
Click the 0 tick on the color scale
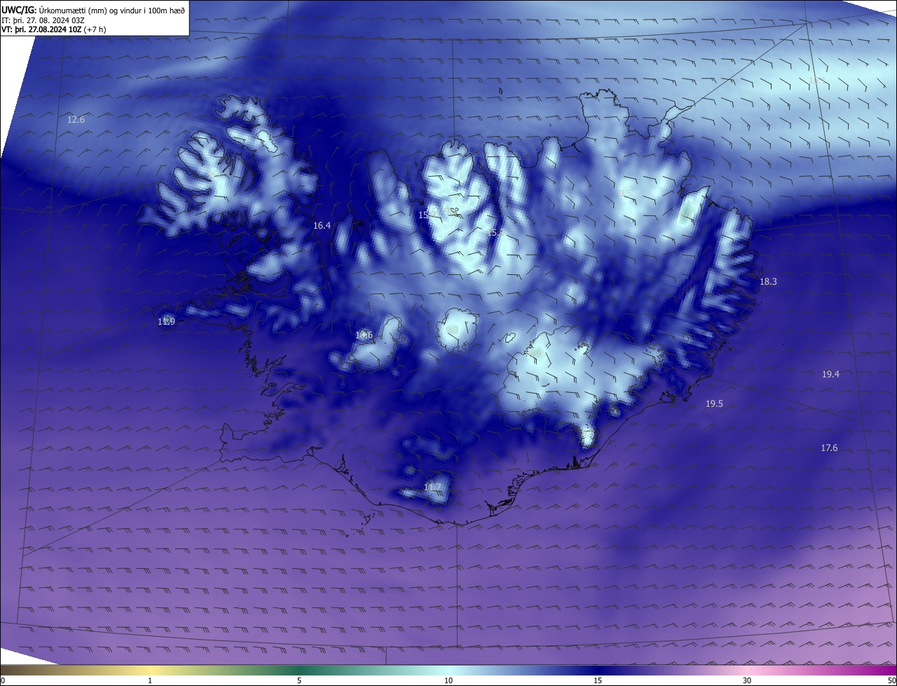coord(3,681)
